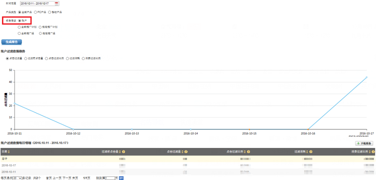Click help icon beside 消费过滤比例 column header
The image size is (376, 180).
tap(373, 152)
